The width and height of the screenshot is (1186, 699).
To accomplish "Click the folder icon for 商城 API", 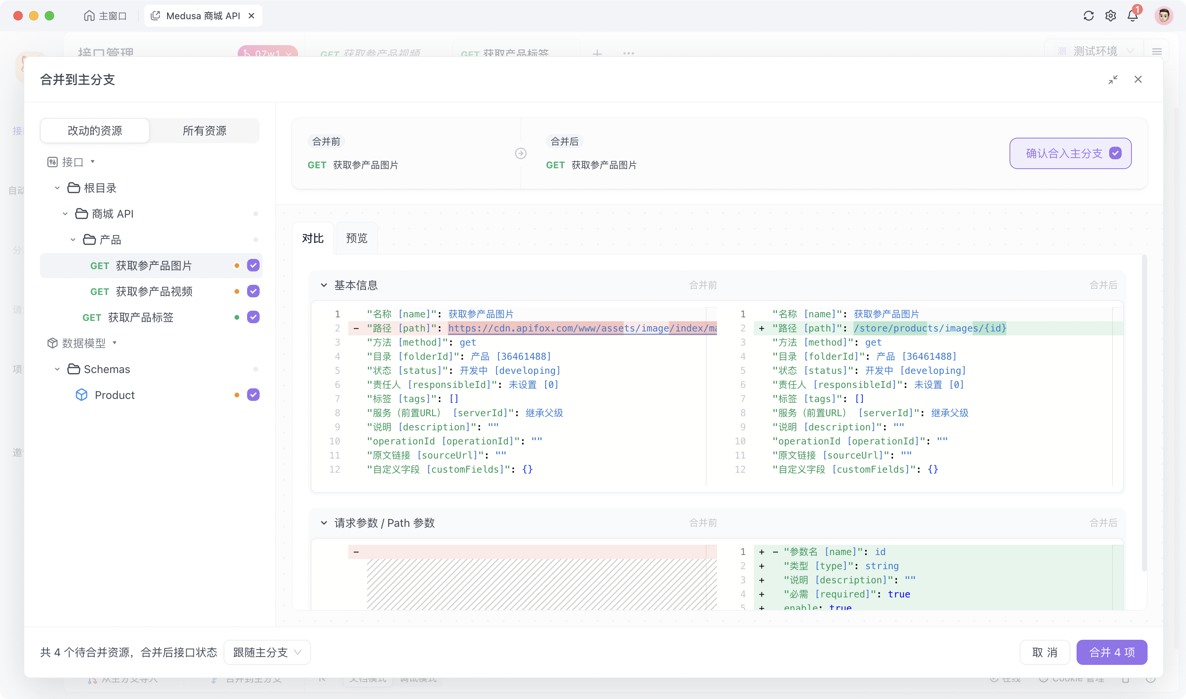I will [81, 214].
